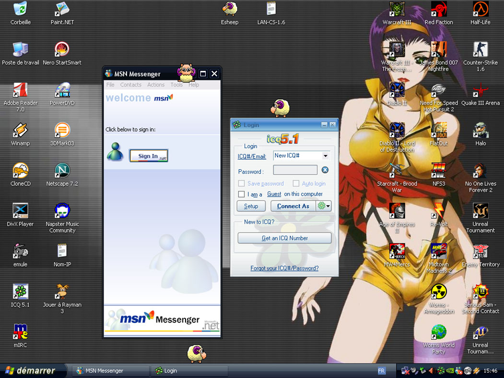The image size is (504, 378).
Task: Enable Auto login checkbox in ICQ
Action: pyautogui.click(x=296, y=184)
